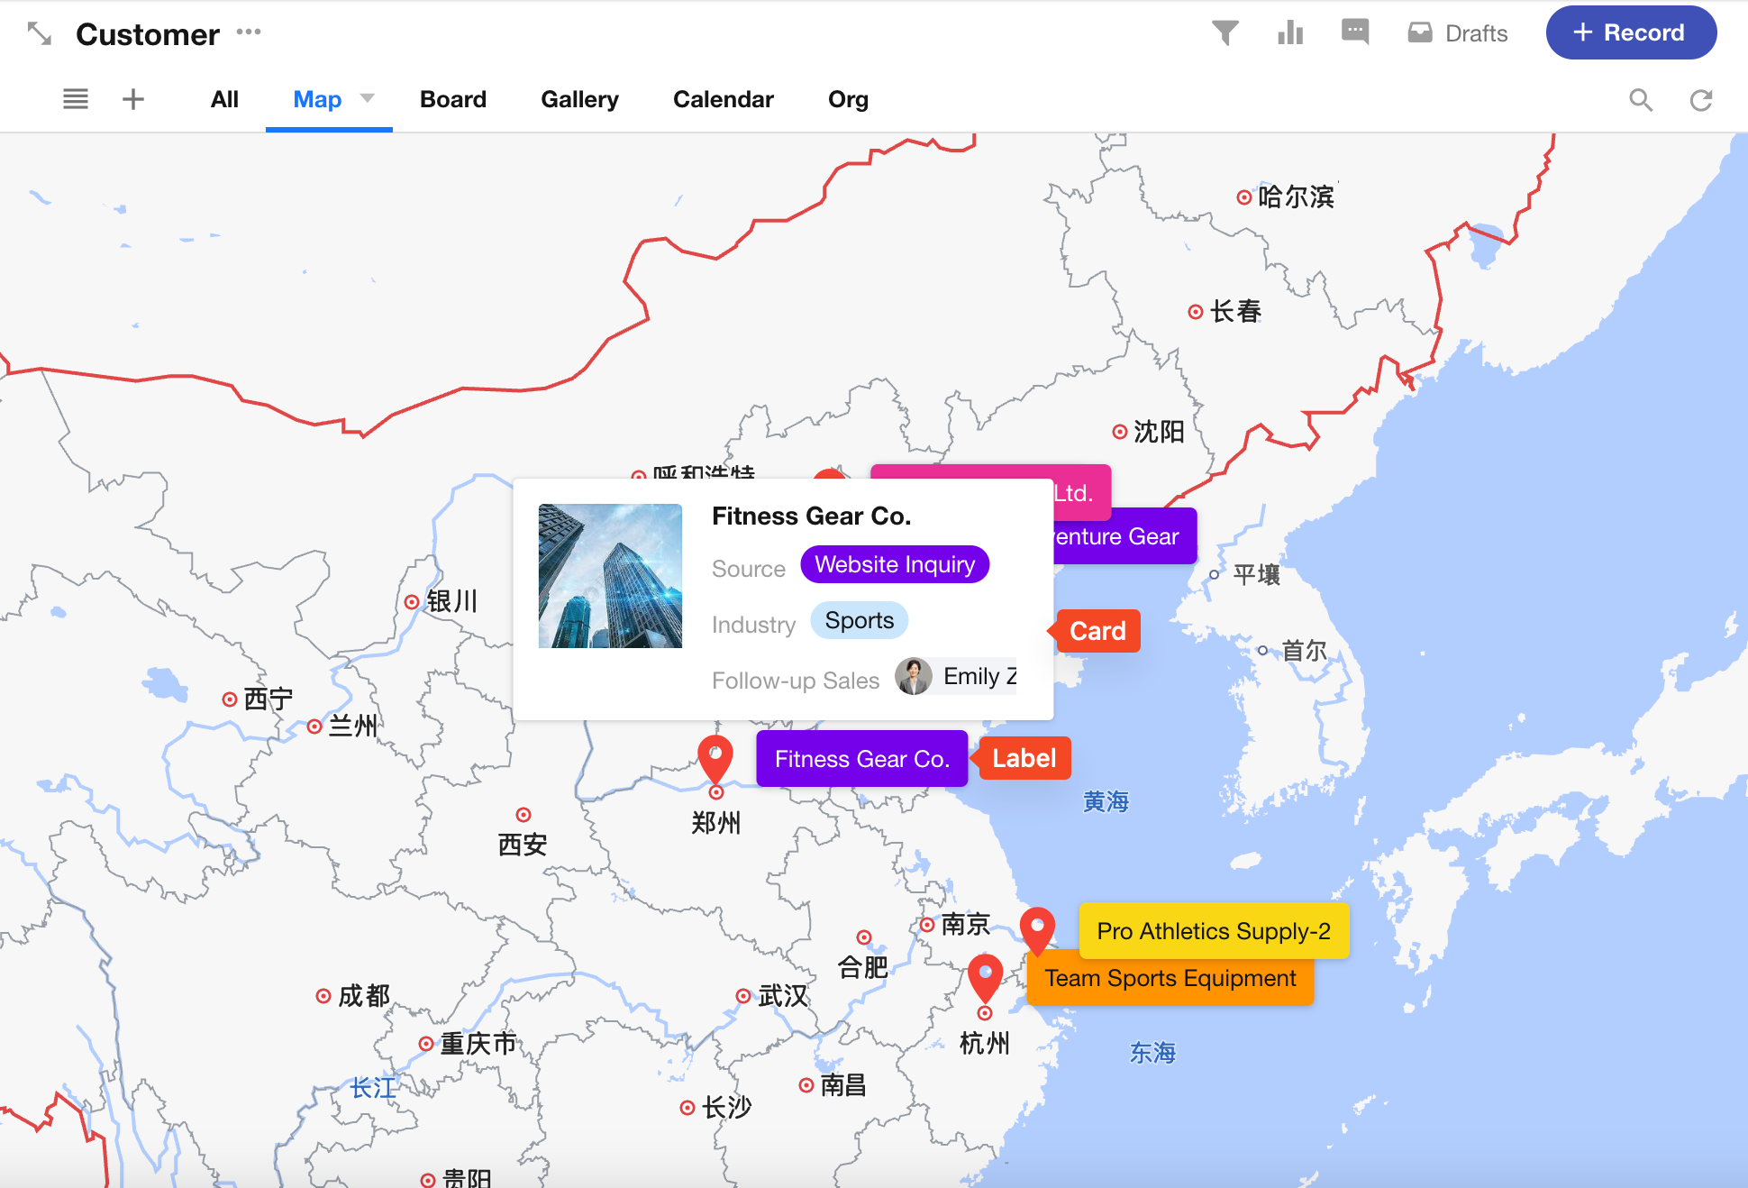This screenshot has width=1748, height=1188.
Task: Click the refresh view icon
Action: tap(1700, 100)
